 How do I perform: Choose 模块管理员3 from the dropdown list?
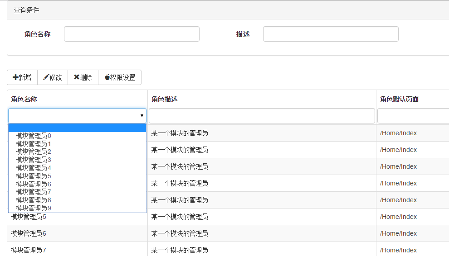click(x=77, y=160)
